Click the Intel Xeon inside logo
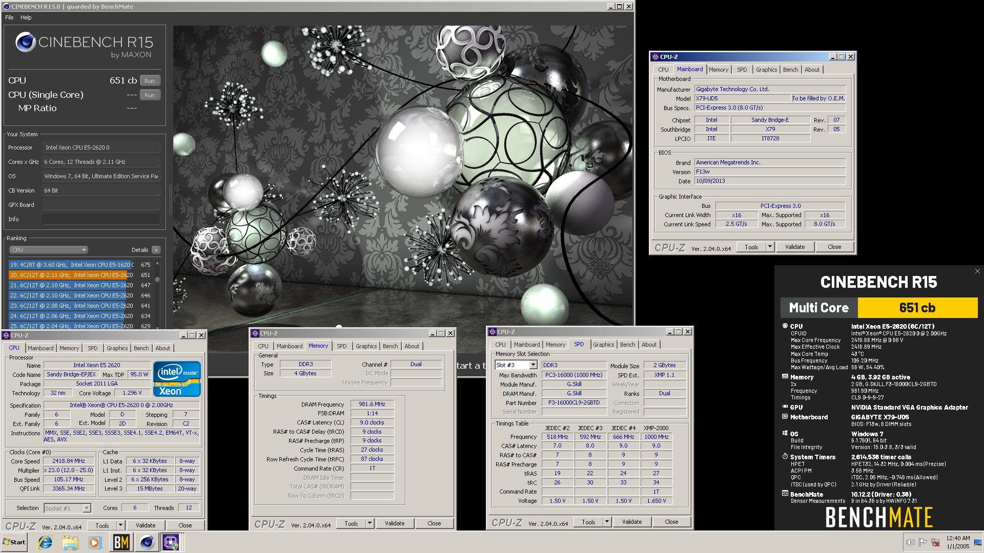 click(x=177, y=379)
